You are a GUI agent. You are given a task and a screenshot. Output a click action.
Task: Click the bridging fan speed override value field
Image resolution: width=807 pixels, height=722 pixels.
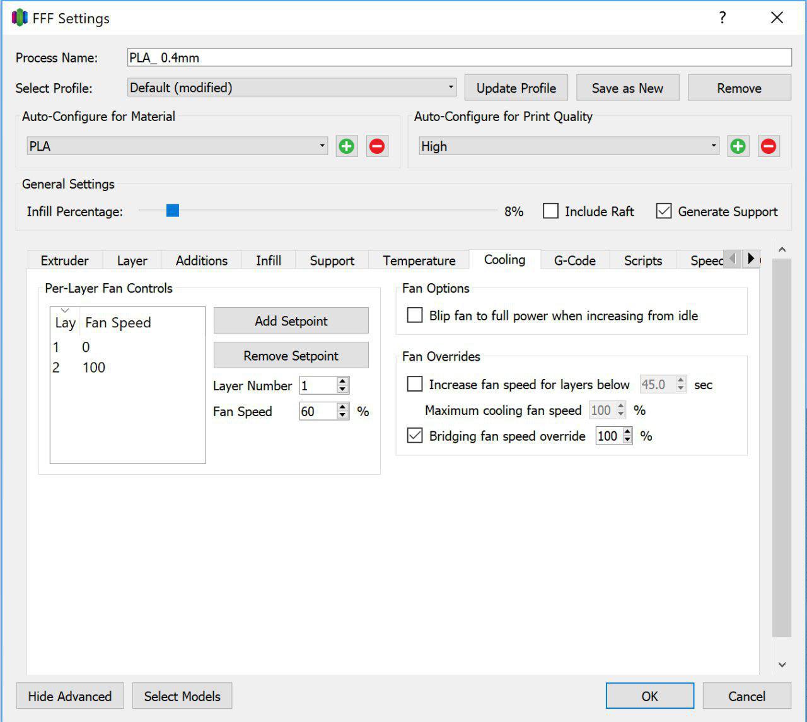pyautogui.click(x=609, y=436)
